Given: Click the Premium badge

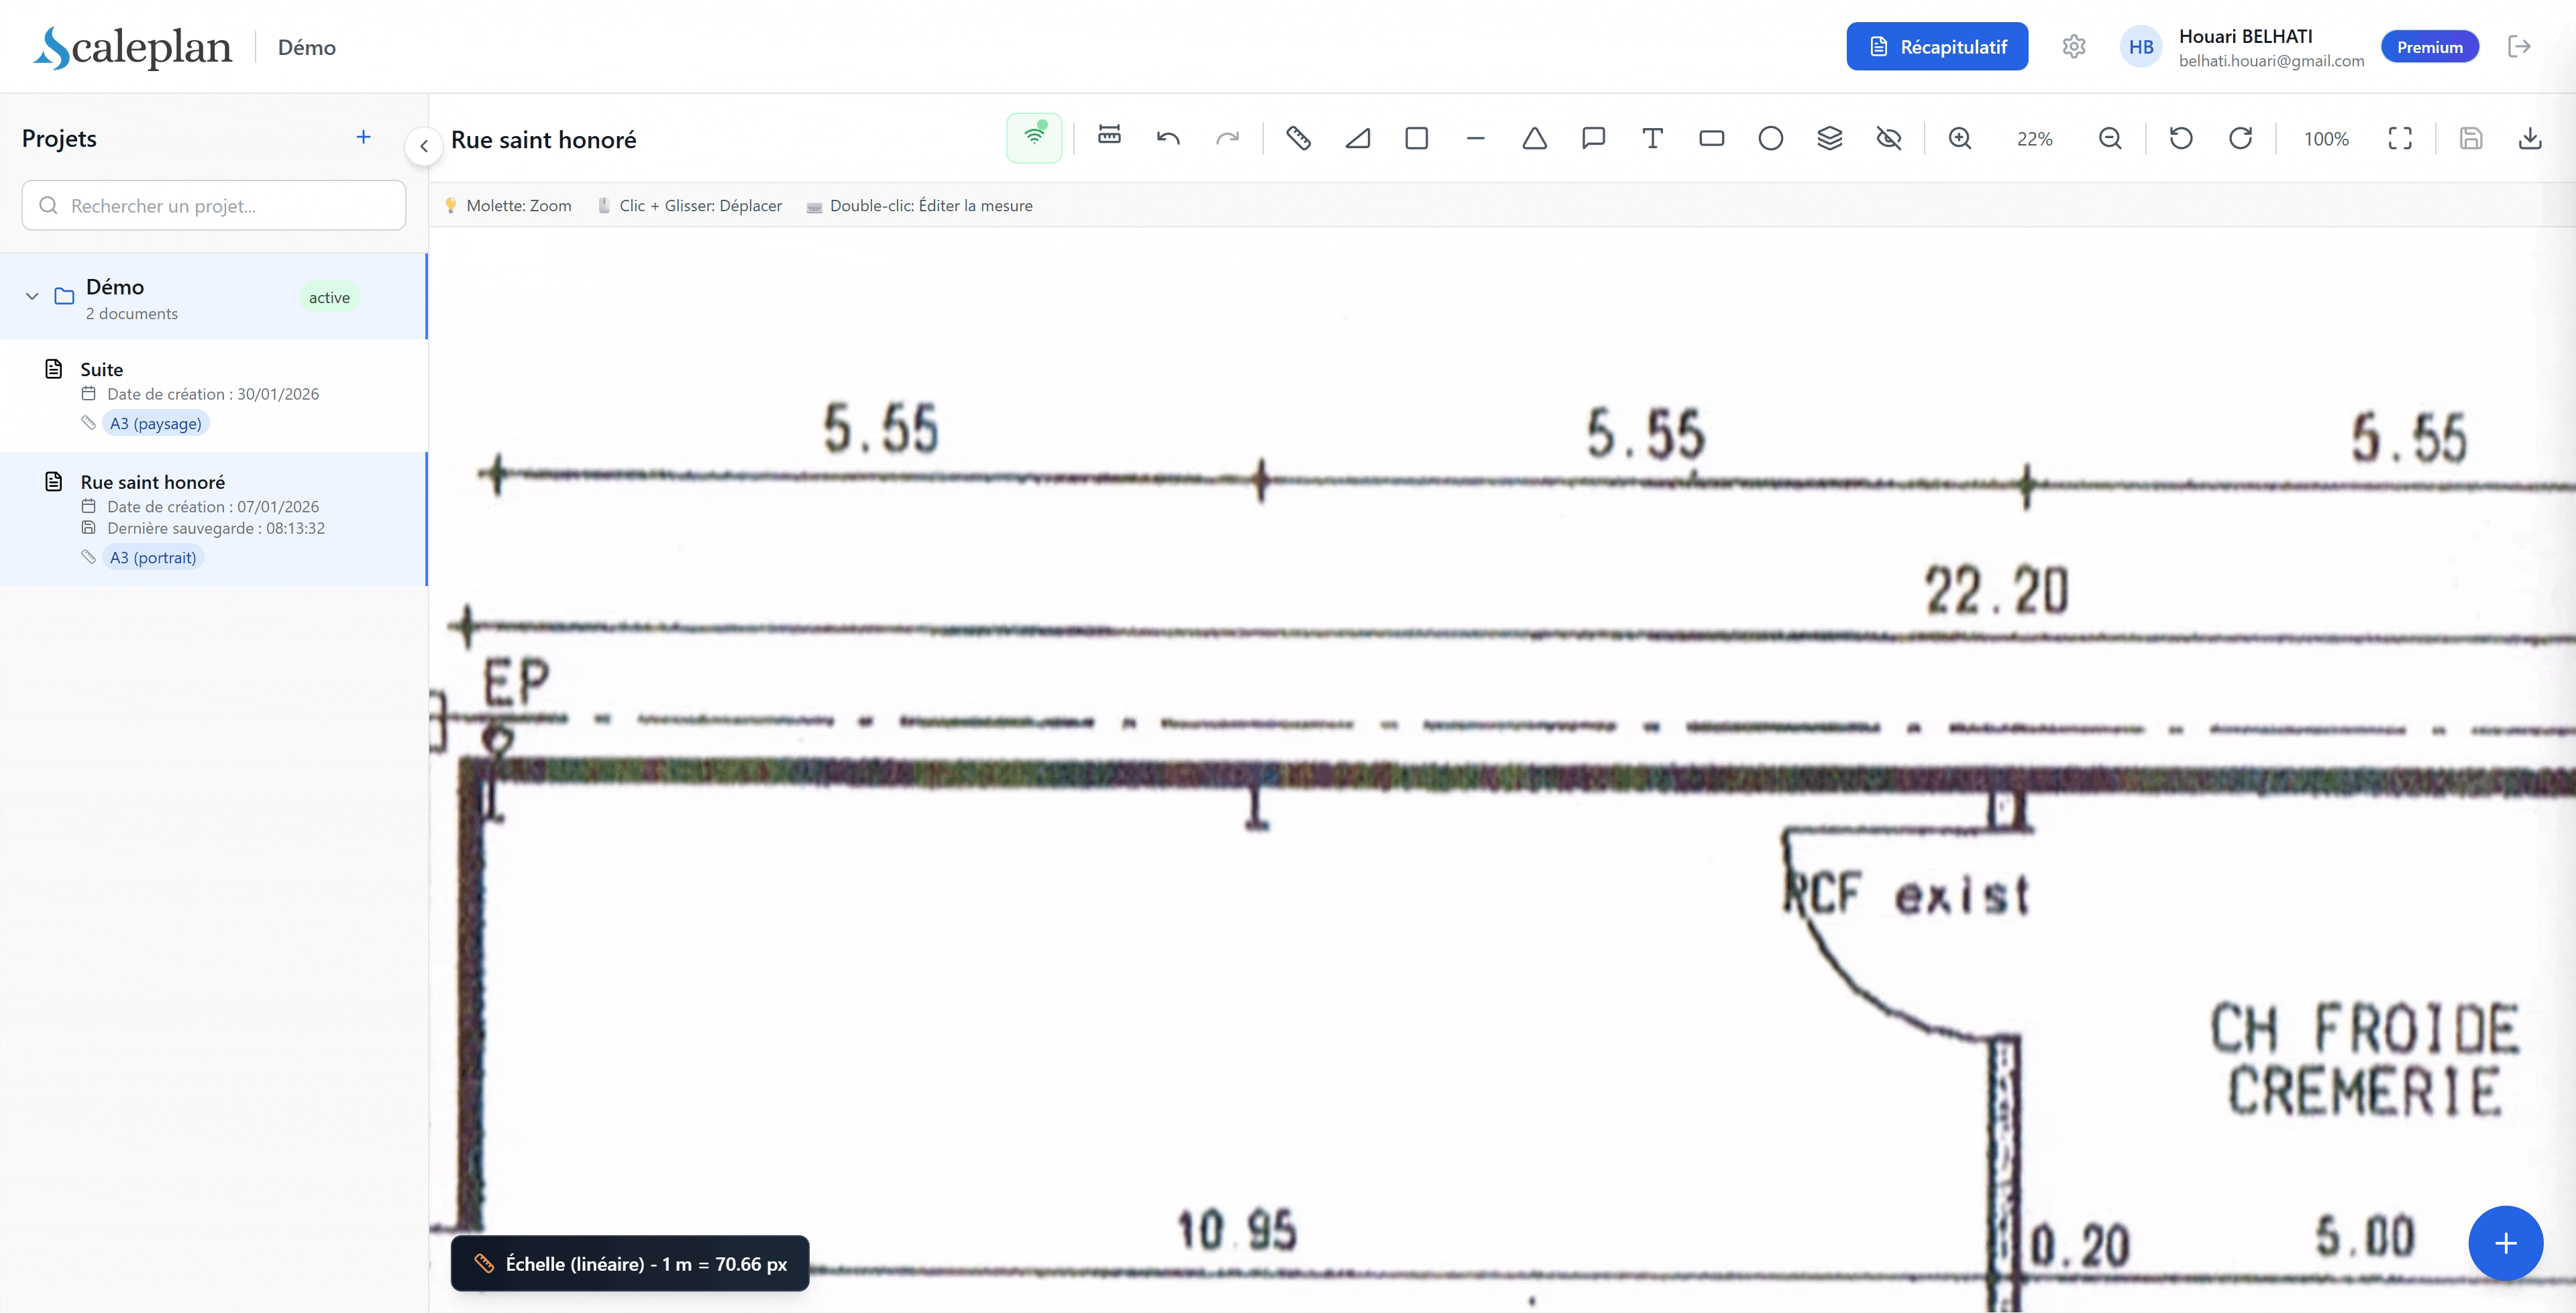Looking at the screenshot, I should click(x=2429, y=47).
